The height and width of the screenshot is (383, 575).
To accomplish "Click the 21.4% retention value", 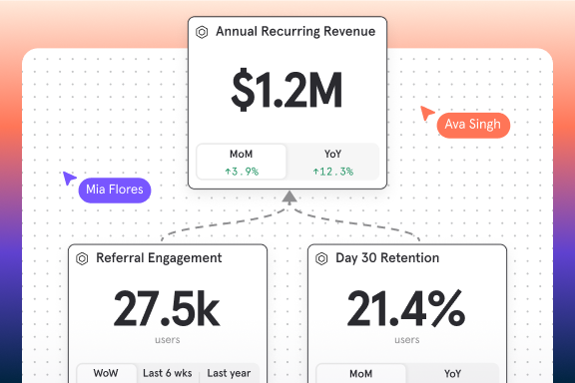I will [x=406, y=309].
